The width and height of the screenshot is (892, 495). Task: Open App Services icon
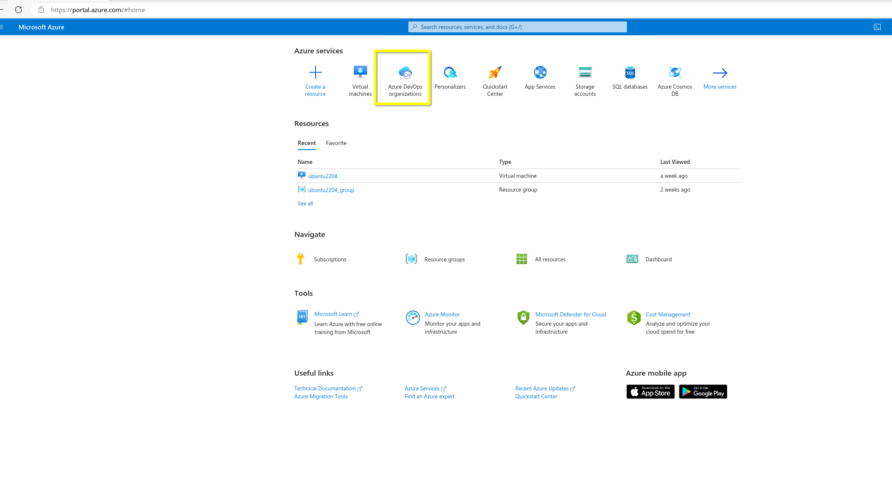coord(540,72)
